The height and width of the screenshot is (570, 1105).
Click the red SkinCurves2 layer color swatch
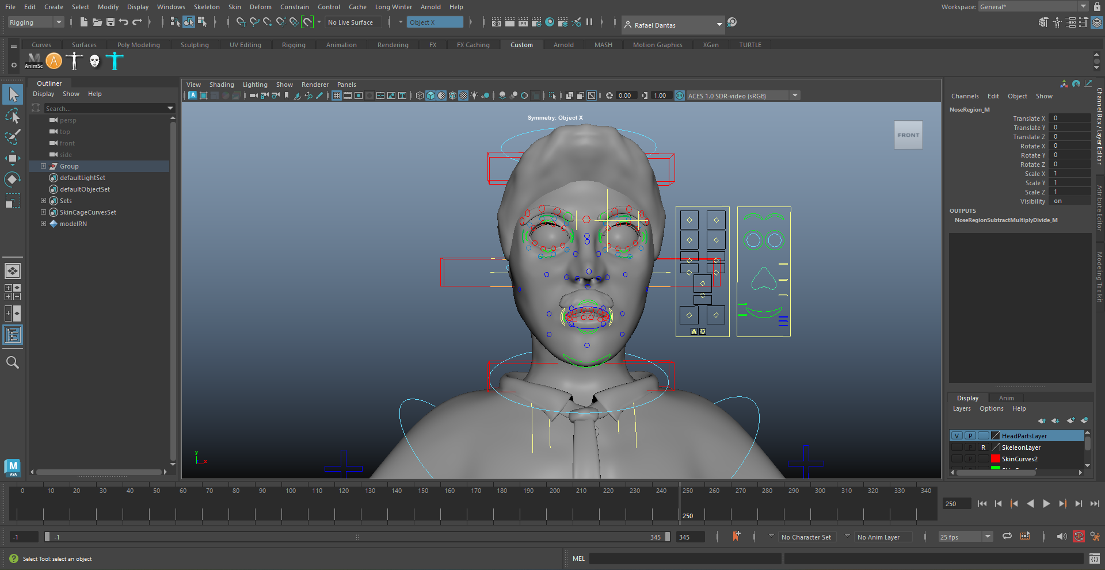pos(995,458)
